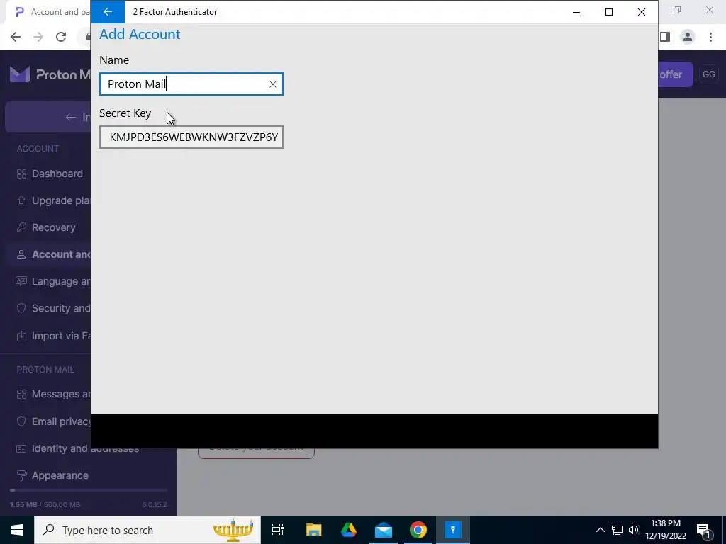The height and width of the screenshot is (544, 726).
Task: Close the 2 Factor Authenticator window
Action: pyautogui.click(x=641, y=12)
